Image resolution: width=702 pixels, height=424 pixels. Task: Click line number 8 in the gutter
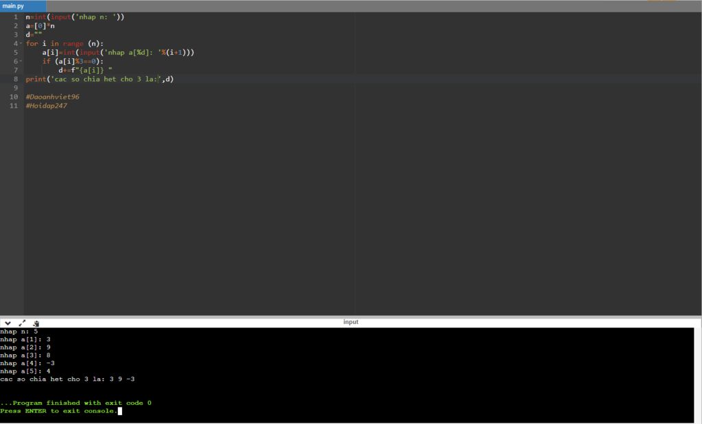16,79
